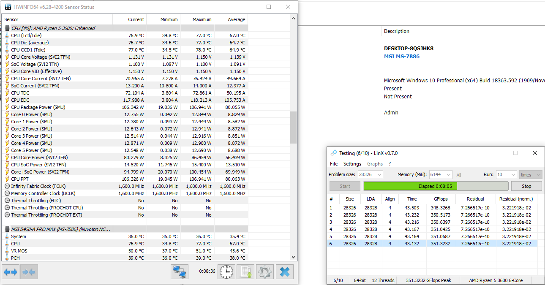Open the Settings menu in LinX
Image resolution: width=545 pixels, height=285 pixels.
[x=352, y=164]
